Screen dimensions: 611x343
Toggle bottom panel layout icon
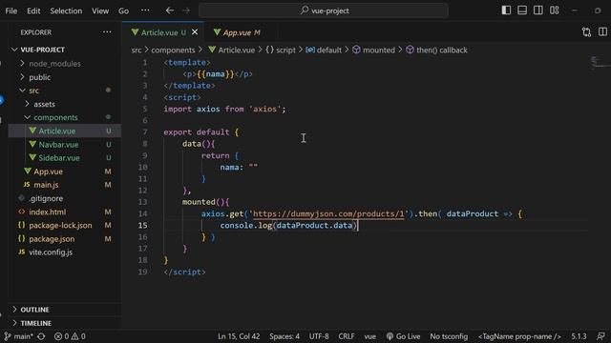(522, 10)
